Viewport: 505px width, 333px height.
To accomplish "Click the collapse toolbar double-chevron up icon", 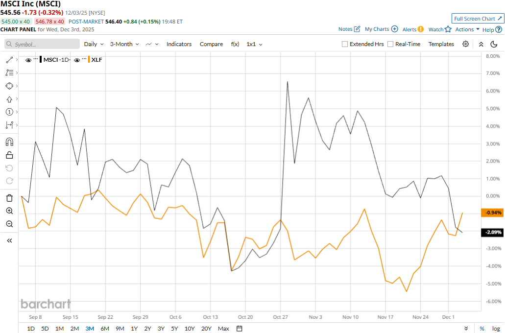I will click(481, 45).
